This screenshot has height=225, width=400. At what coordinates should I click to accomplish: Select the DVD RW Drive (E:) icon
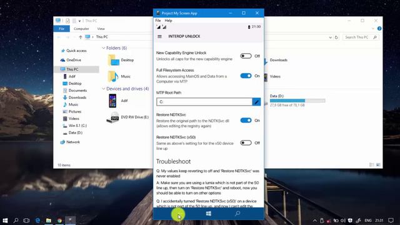112,117
